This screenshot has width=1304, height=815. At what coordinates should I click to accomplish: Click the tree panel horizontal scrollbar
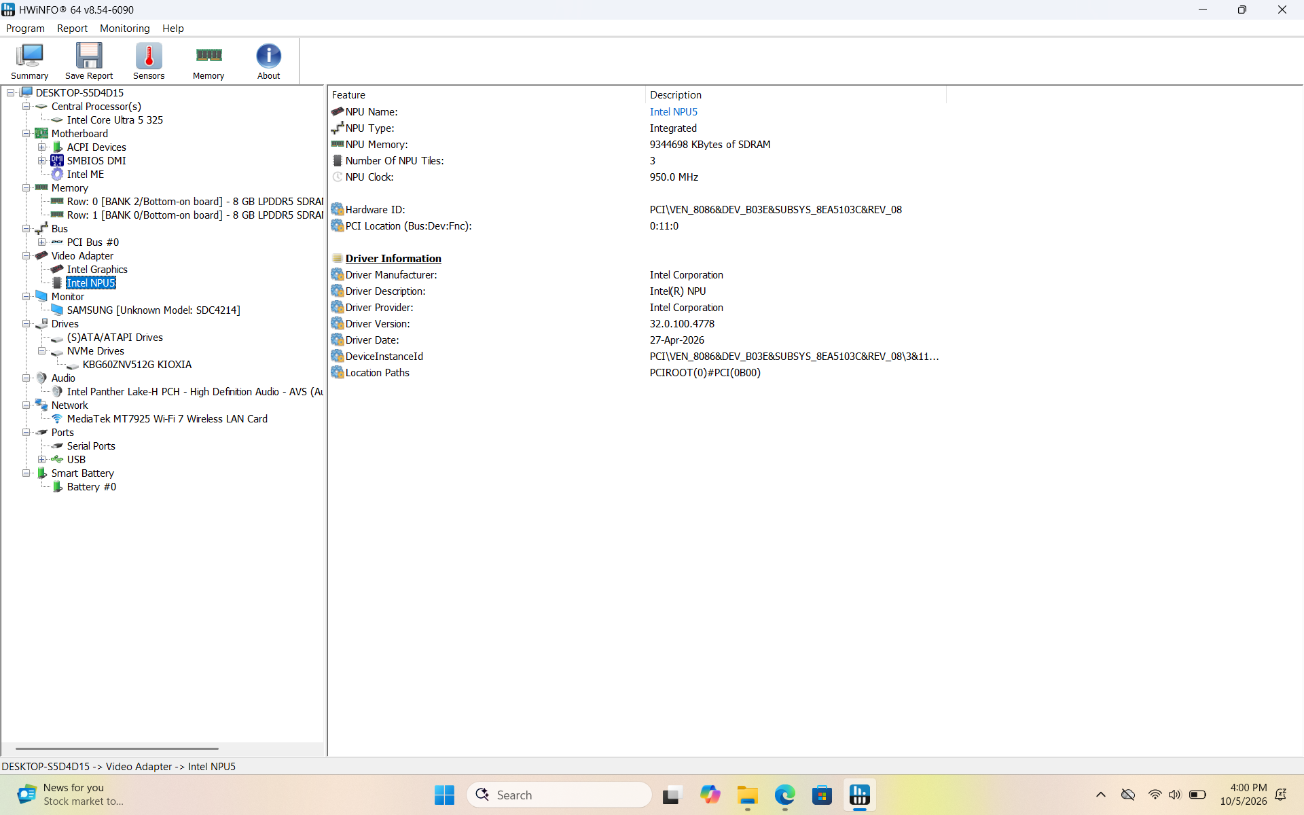coord(117,748)
